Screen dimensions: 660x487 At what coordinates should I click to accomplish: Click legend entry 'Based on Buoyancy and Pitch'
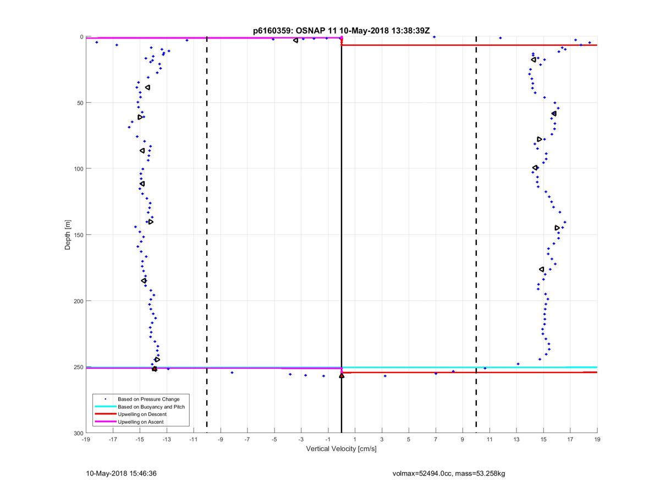[x=151, y=407]
